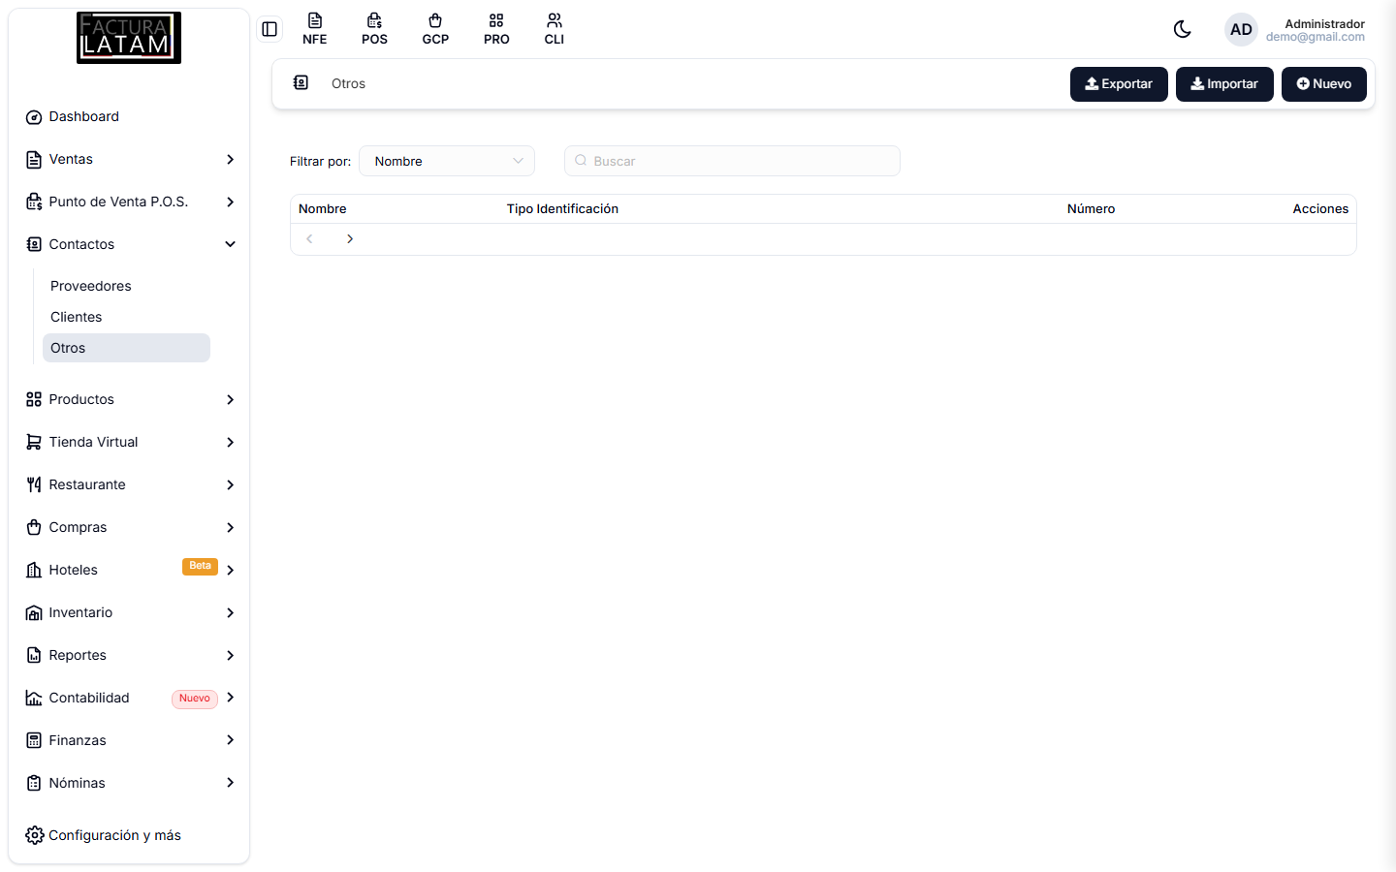Click the Otros contact book header icon

301,83
